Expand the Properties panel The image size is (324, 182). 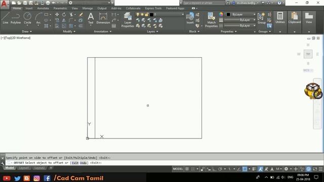click(x=228, y=31)
